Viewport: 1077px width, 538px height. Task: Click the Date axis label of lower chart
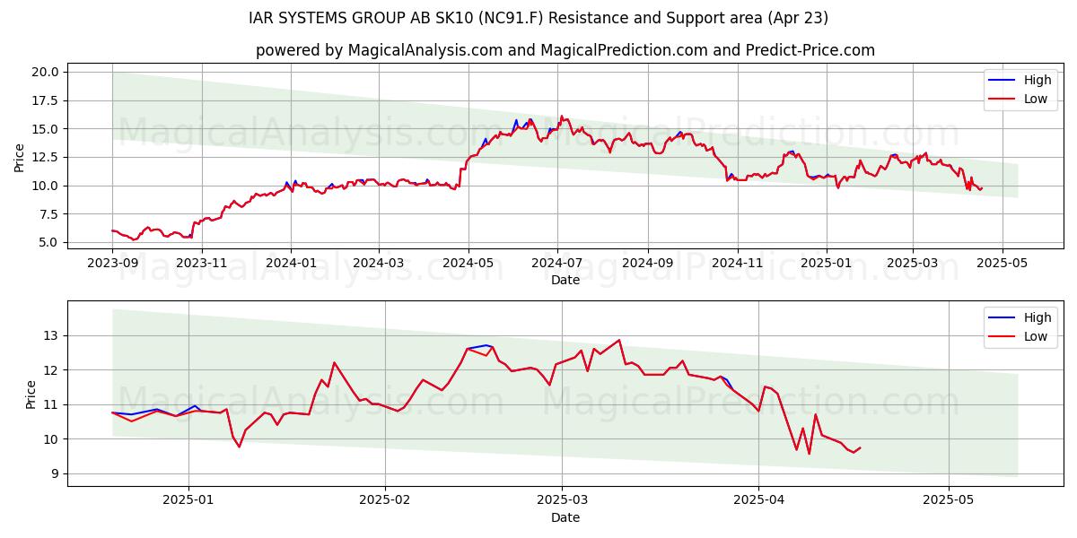pos(565,517)
